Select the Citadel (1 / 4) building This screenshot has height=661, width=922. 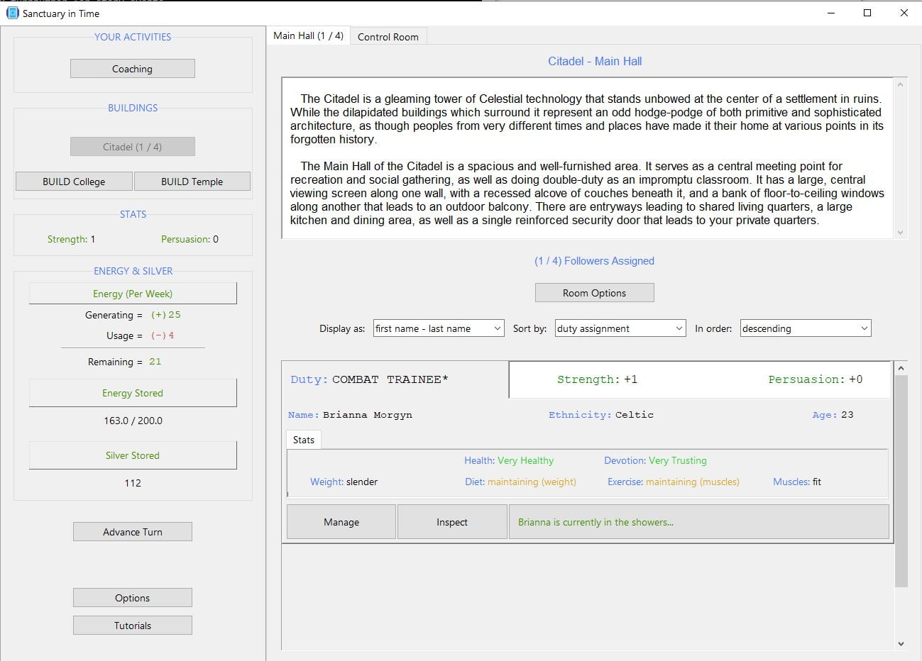[x=132, y=147]
